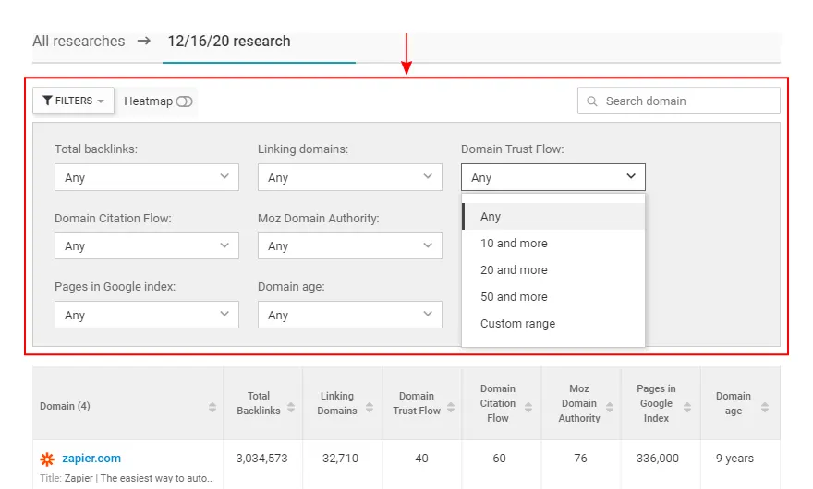813x489 pixels.
Task: Sort by Domain Trust Flow column arrows
Action: tap(451, 407)
